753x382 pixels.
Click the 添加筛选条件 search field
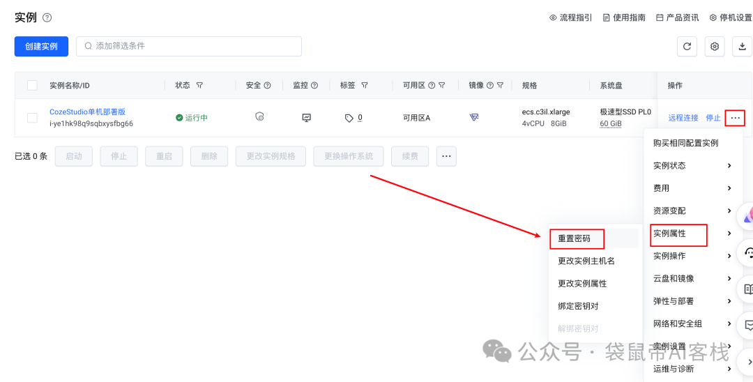click(189, 47)
